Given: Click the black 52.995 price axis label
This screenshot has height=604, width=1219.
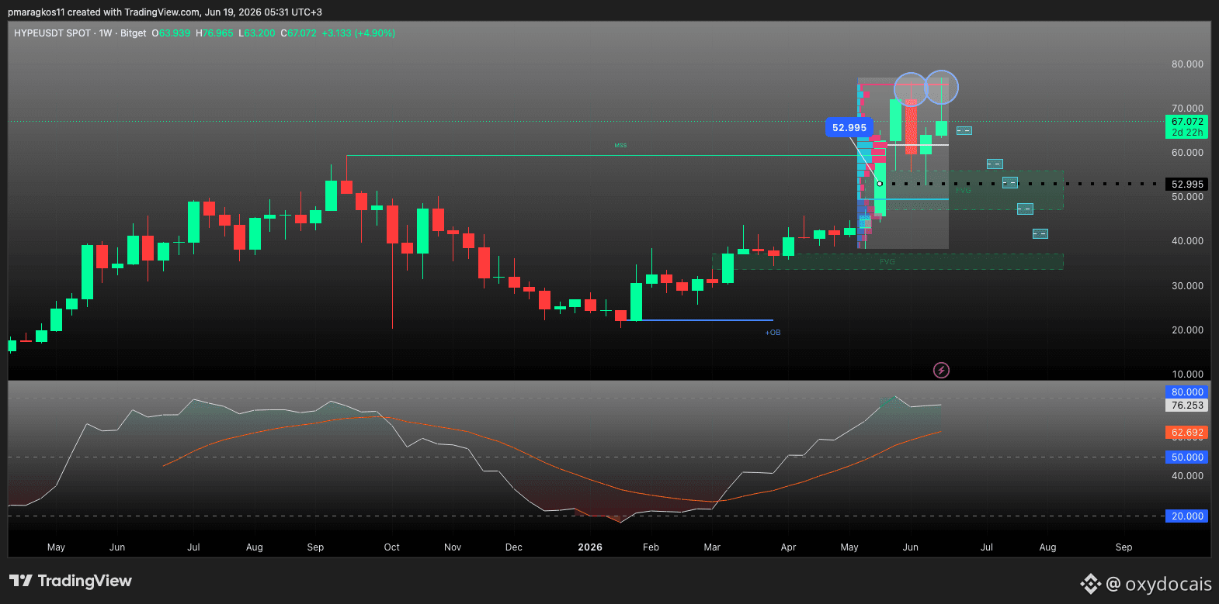Looking at the screenshot, I should [x=1187, y=185].
